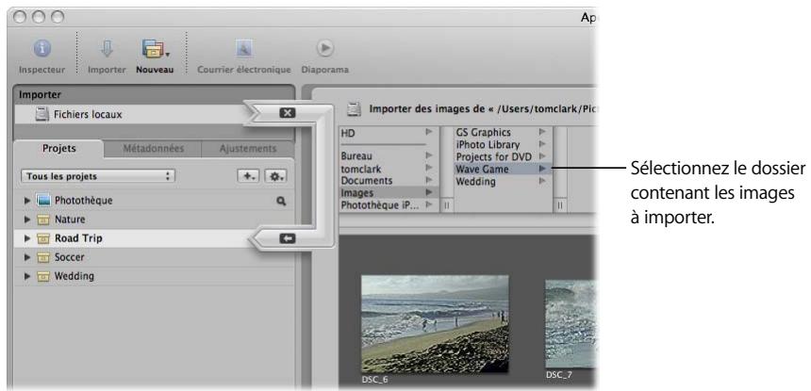Click the Importer arrow toolbar icon
Viewport: 811px width, 391px height.
tap(107, 50)
